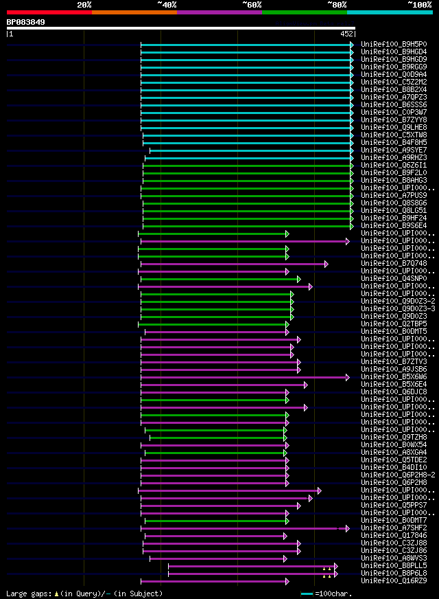439x599 pixels.
Task: Click the purple alignment bar for UniRef100_B8PLL5
Action: (253, 567)
